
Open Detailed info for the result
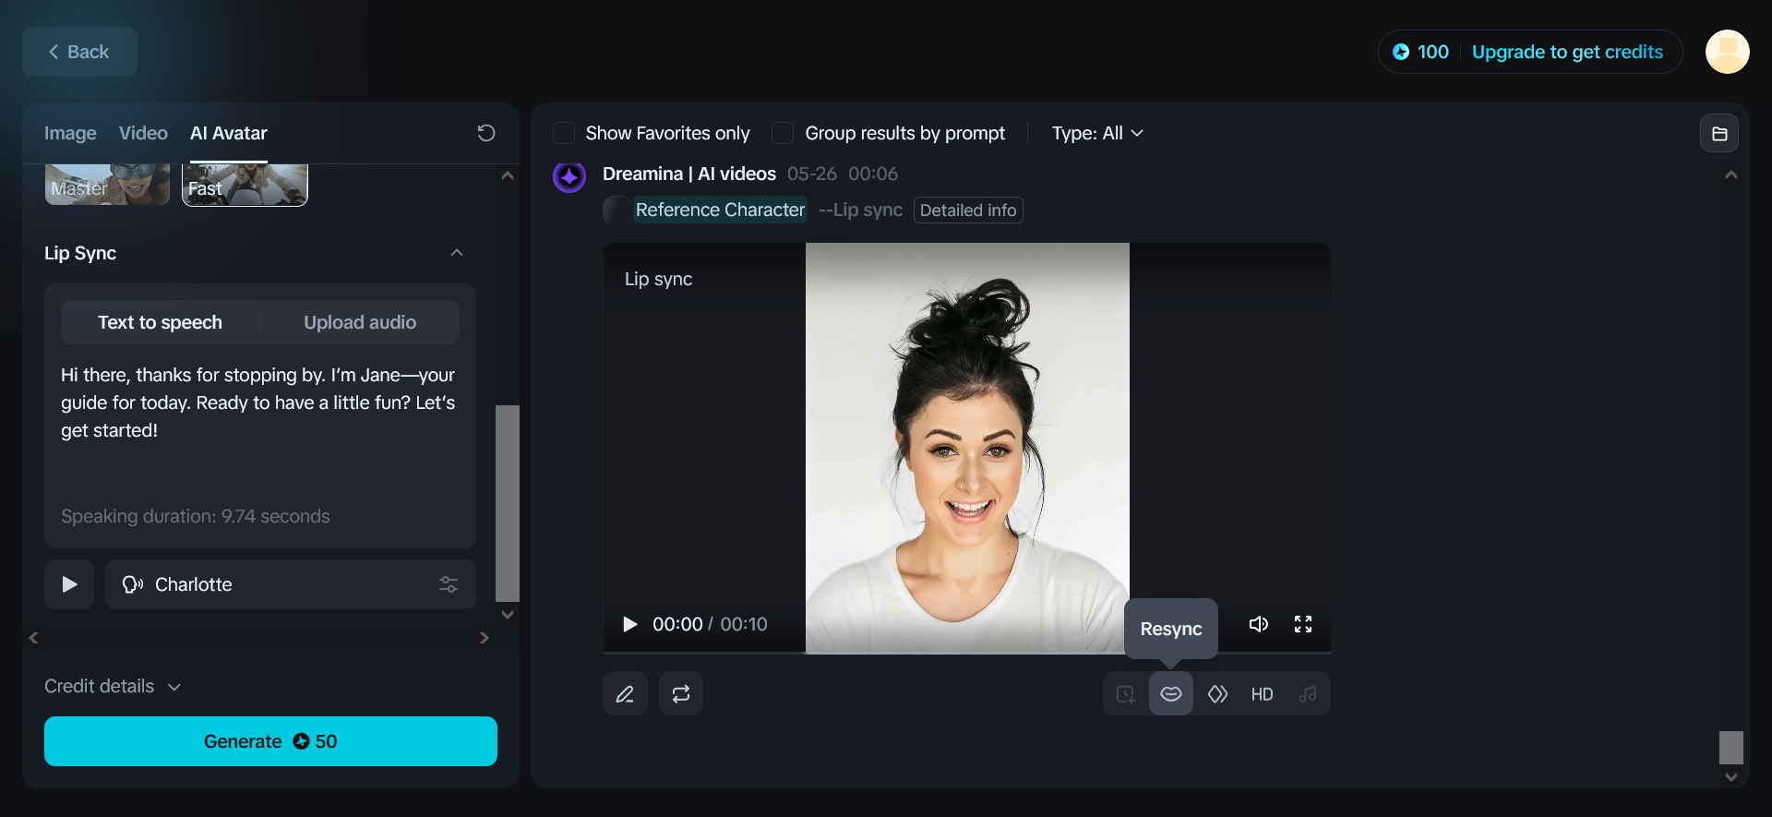[968, 210]
